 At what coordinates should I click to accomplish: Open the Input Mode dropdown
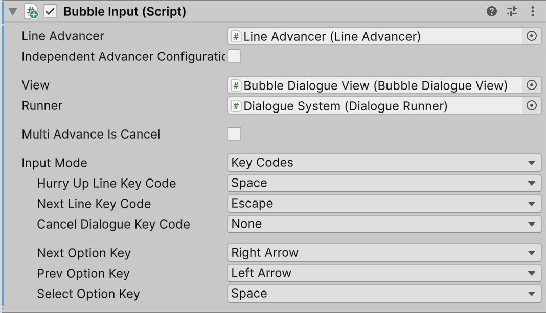(383, 163)
